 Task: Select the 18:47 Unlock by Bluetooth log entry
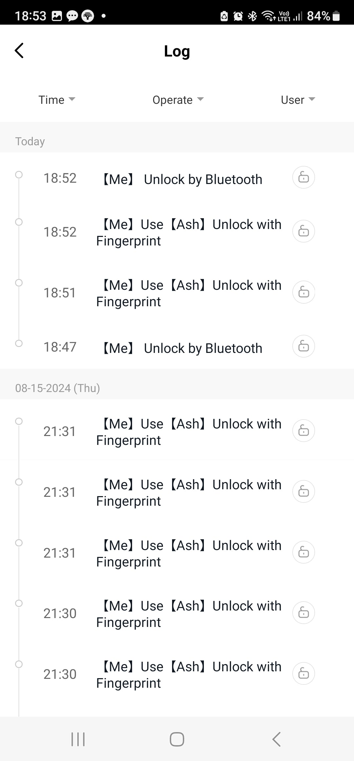point(182,348)
